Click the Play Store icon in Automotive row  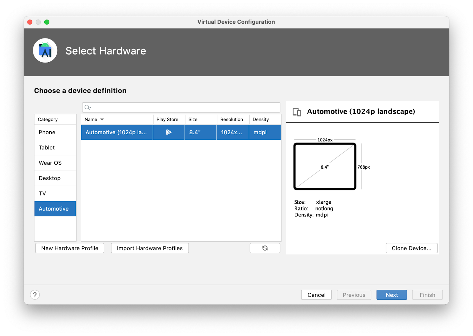click(169, 132)
